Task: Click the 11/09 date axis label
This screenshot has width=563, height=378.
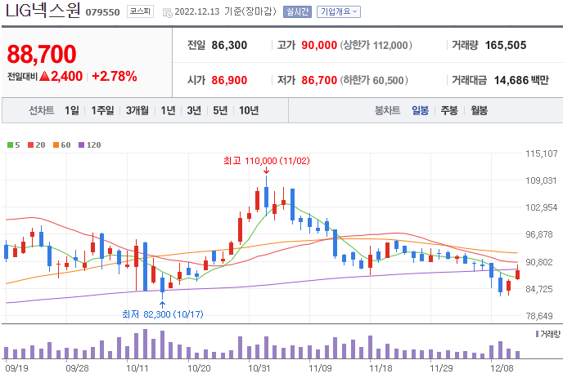Action: pos(320,368)
